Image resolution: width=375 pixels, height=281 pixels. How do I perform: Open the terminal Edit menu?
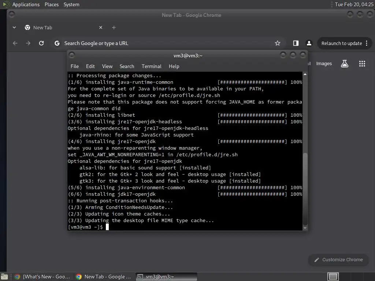pyautogui.click(x=90, y=67)
